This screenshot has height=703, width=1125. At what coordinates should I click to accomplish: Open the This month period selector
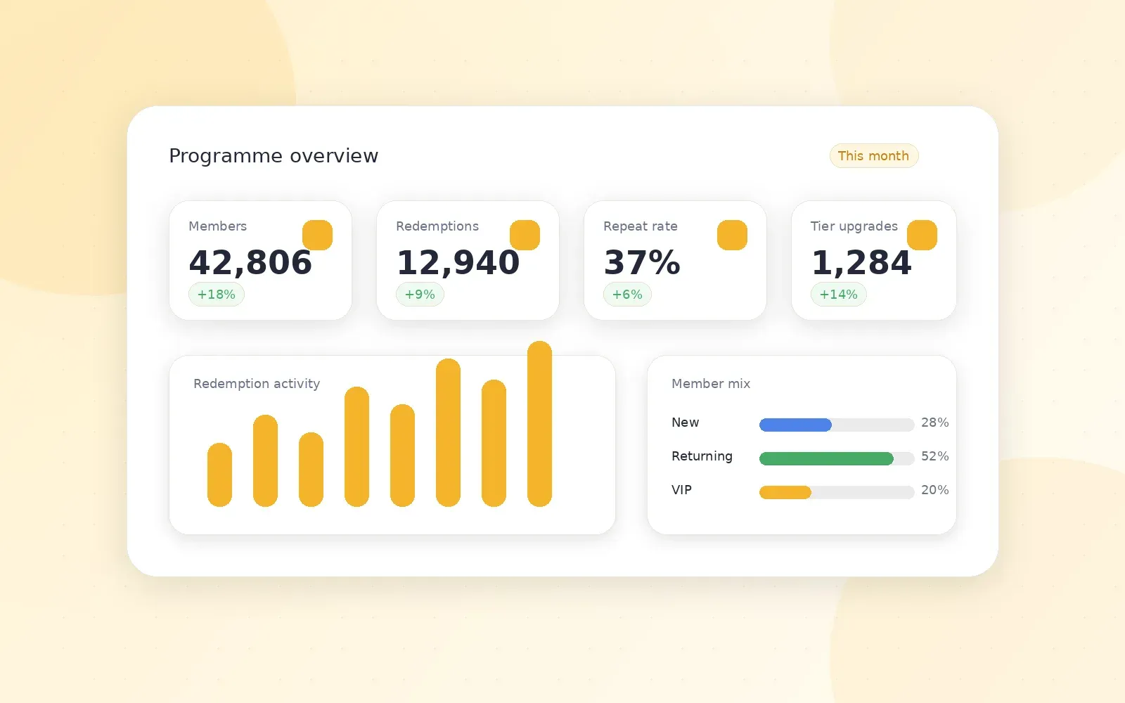click(x=873, y=156)
